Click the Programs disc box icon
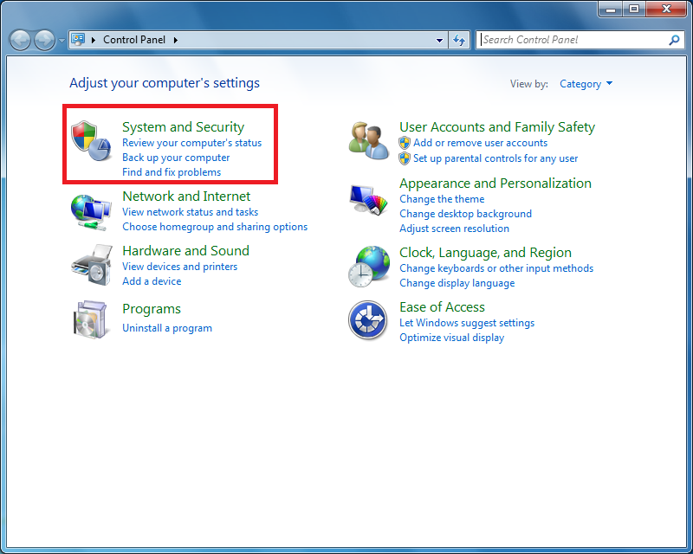 pos(91,319)
